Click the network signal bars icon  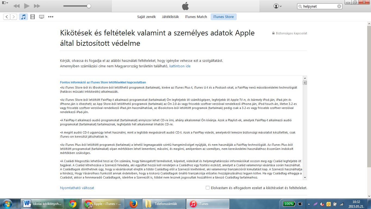pos(342,204)
